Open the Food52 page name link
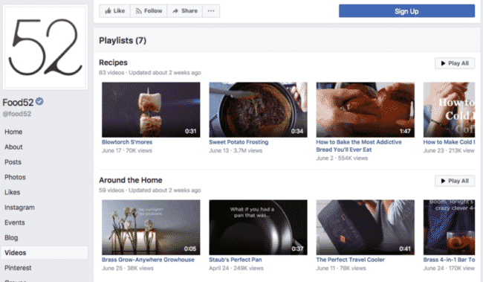The width and height of the screenshot is (483, 282). 18,102
